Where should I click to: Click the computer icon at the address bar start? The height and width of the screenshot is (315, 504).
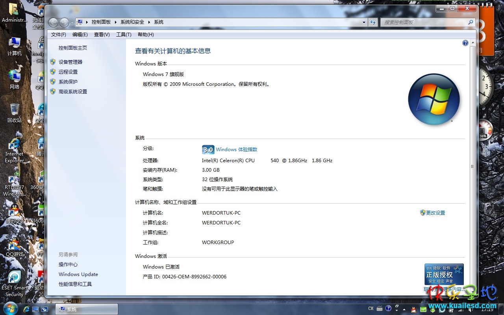(x=79, y=22)
